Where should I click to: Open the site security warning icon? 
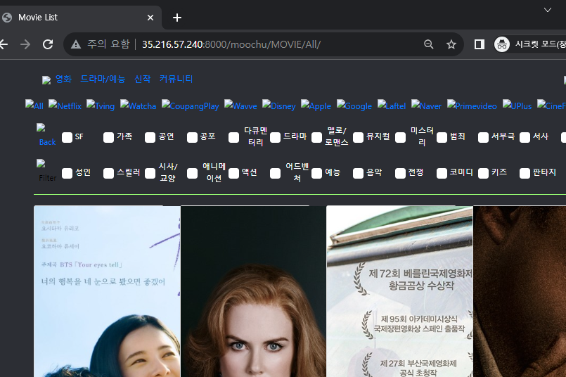click(76, 44)
